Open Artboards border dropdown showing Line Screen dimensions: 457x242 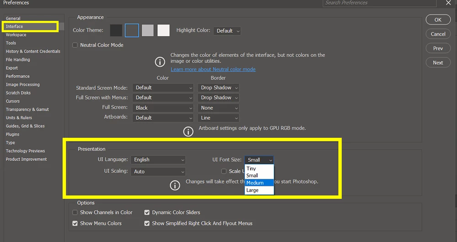218,118
